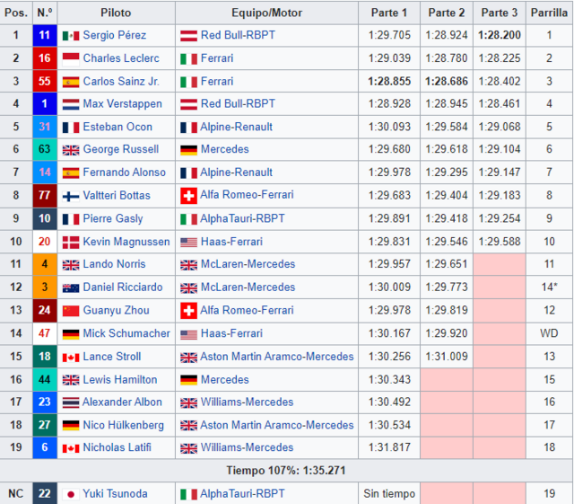Click the Swiss flag in Valtteri Bottas's team cell
This screenshot has width=574, height=504.
(188, 196)
